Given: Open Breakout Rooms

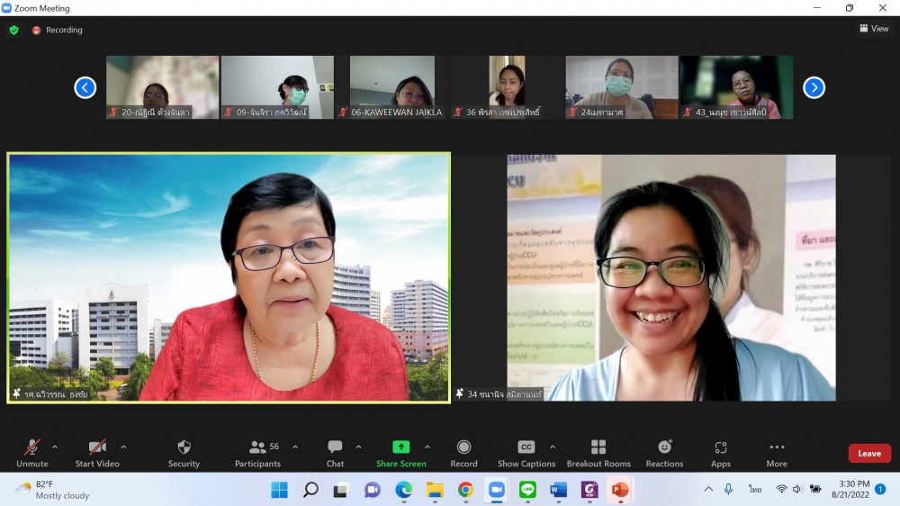Looking at the screenshot, I should [598, 453].
